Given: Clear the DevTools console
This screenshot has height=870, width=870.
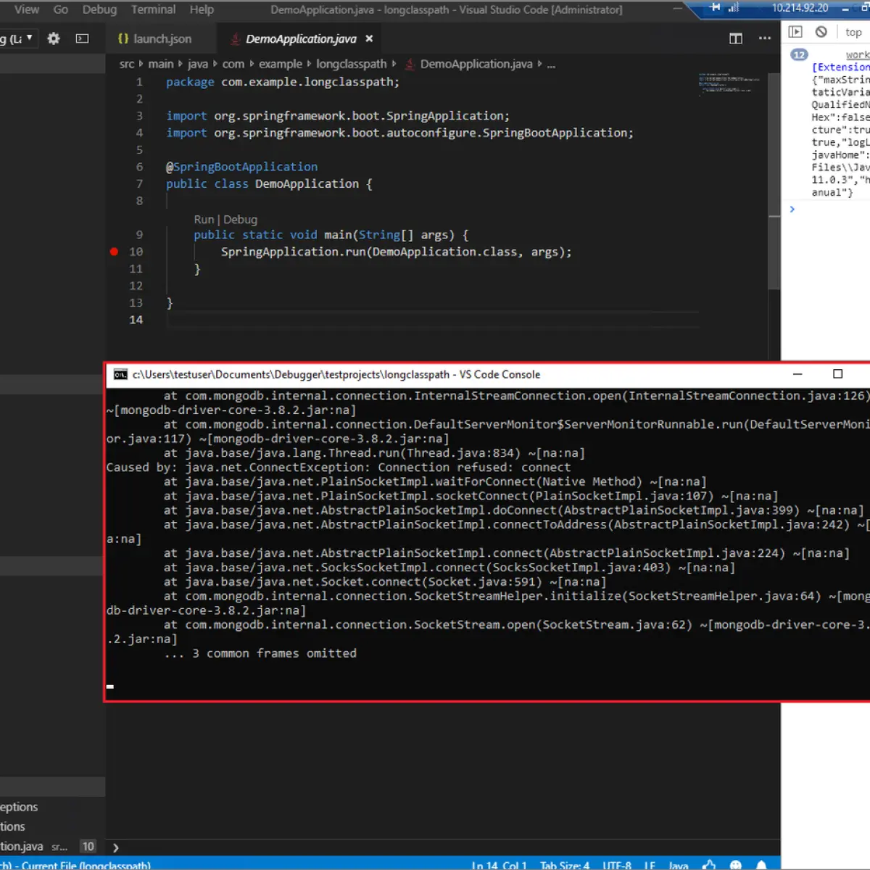Looking at the screenshot, I should pos(821,31).
